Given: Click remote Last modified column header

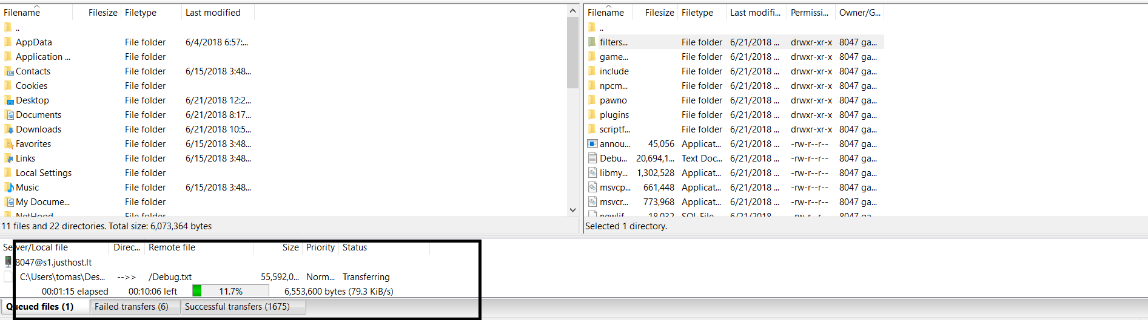Looking at the screenshot, I should [756, 13].
